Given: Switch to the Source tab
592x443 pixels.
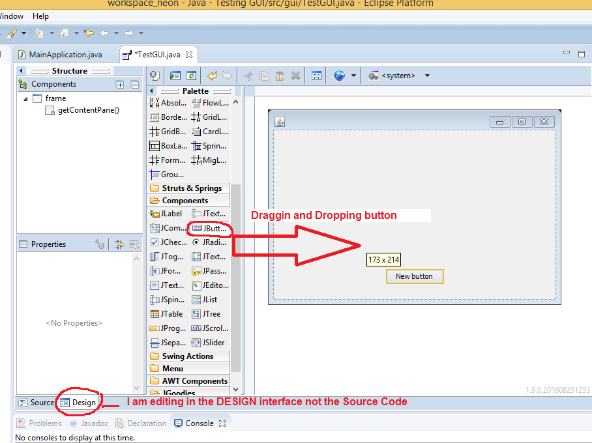Looking at the screenshot, I should 37,403.
